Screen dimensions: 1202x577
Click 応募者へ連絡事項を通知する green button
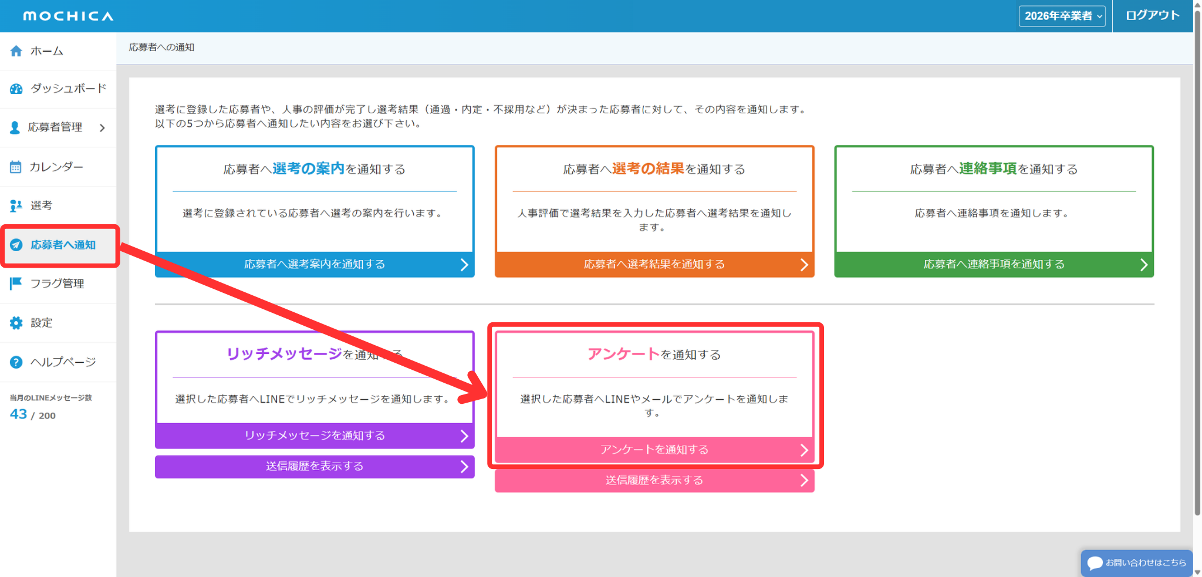tap(994, 265)
